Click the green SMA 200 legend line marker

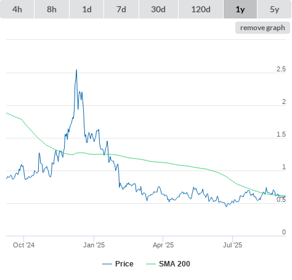(x=151, y=264)
